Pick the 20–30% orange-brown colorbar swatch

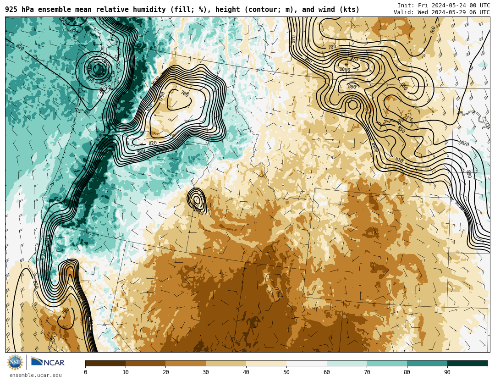(x=186, y=363)
